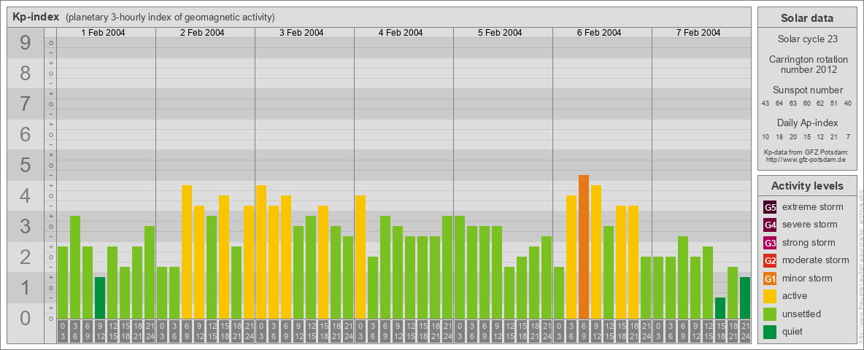Click the 'Kp-data from GFZ Potsdam:' text
The width and height of the screenshot is (864, 350).
(807, 152)
